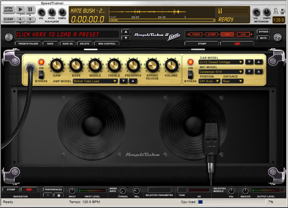This screenshot has width=288, height=208.
Task: Click the Save As button
Action: tap(68, 44)
